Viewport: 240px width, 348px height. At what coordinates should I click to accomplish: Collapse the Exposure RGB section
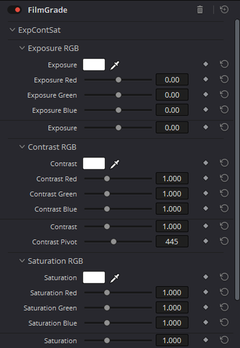[22, 48]
